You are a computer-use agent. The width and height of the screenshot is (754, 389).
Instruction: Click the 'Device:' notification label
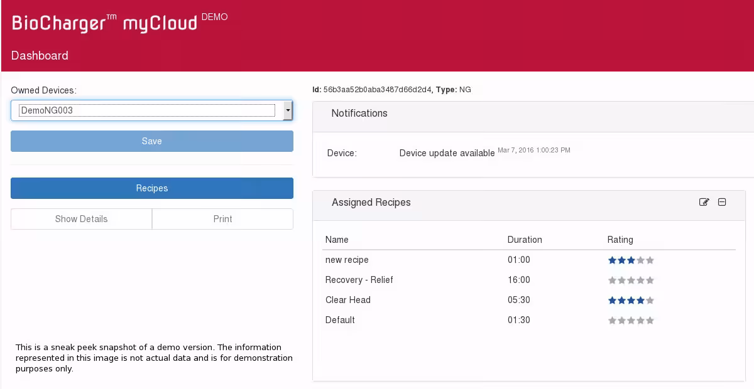tap(342, 153)
